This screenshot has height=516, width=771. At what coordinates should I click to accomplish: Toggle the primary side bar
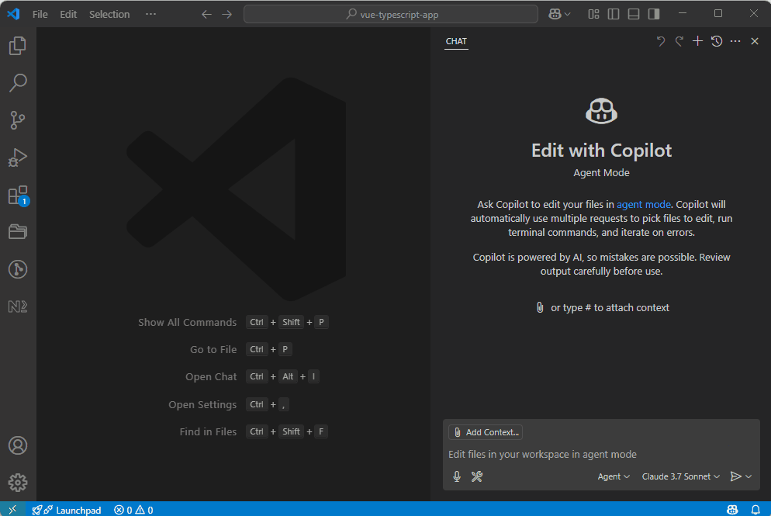614,14
